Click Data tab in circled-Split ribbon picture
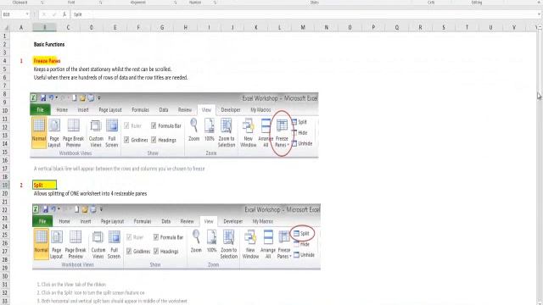Image resolution: width=543 pixels, height=305 pixels. tap(166, 221)
